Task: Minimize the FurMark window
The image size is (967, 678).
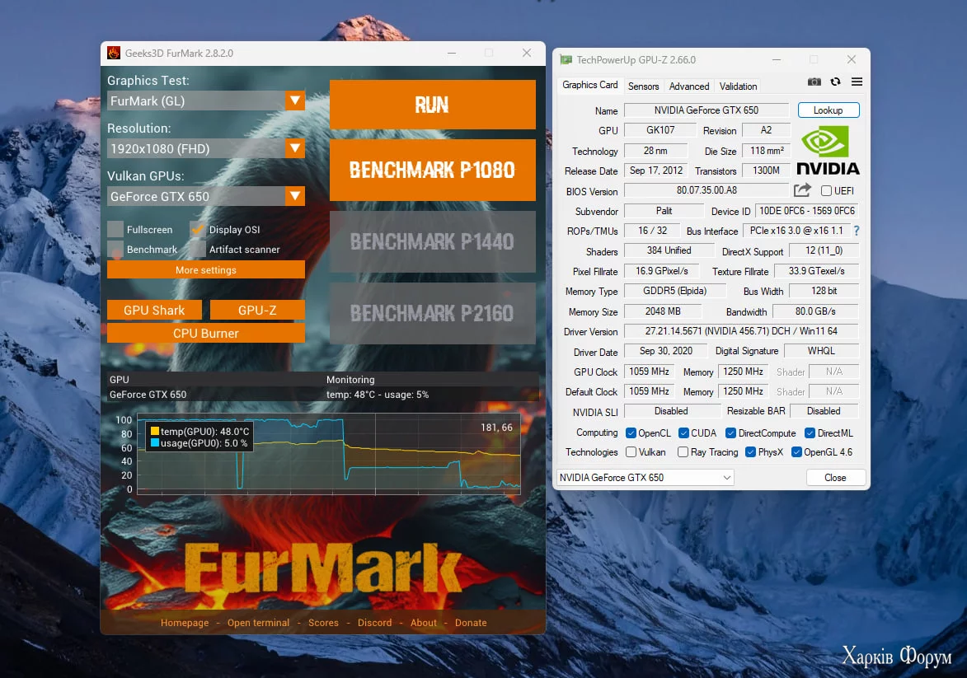Action: [x=452, y=53]
